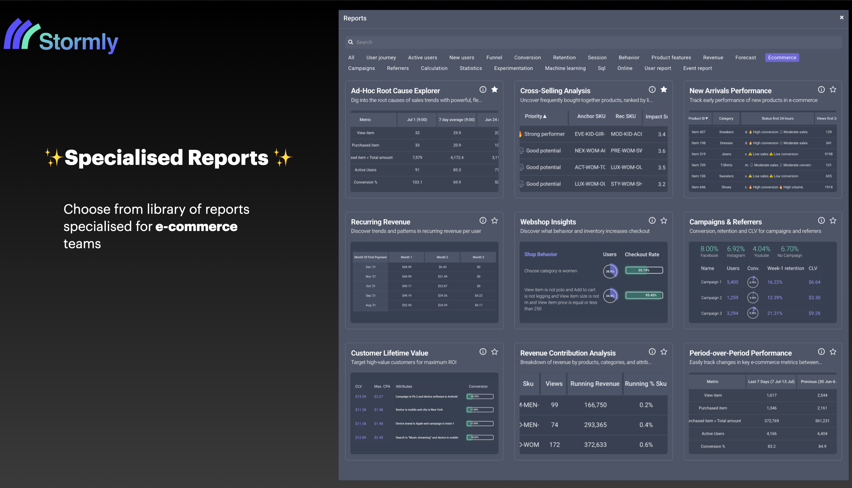Click the 55.74% checkout rate bar

pyautogui.click(x=644, y=271)
